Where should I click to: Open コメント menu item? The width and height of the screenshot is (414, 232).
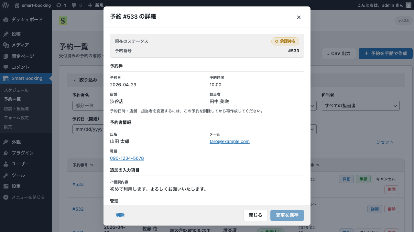coord(26,67)
